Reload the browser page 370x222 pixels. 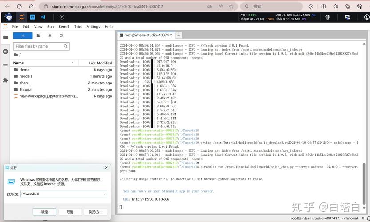pyautogui.click(x=20, y=6)
